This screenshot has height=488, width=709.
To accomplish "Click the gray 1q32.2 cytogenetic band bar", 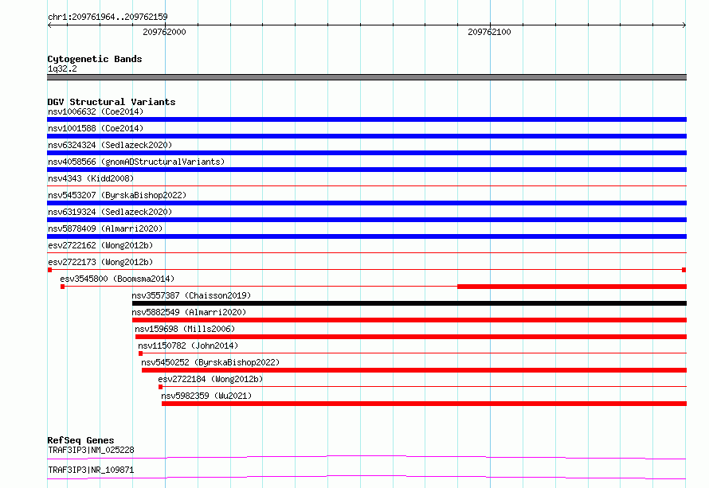I will click(366, 77).
